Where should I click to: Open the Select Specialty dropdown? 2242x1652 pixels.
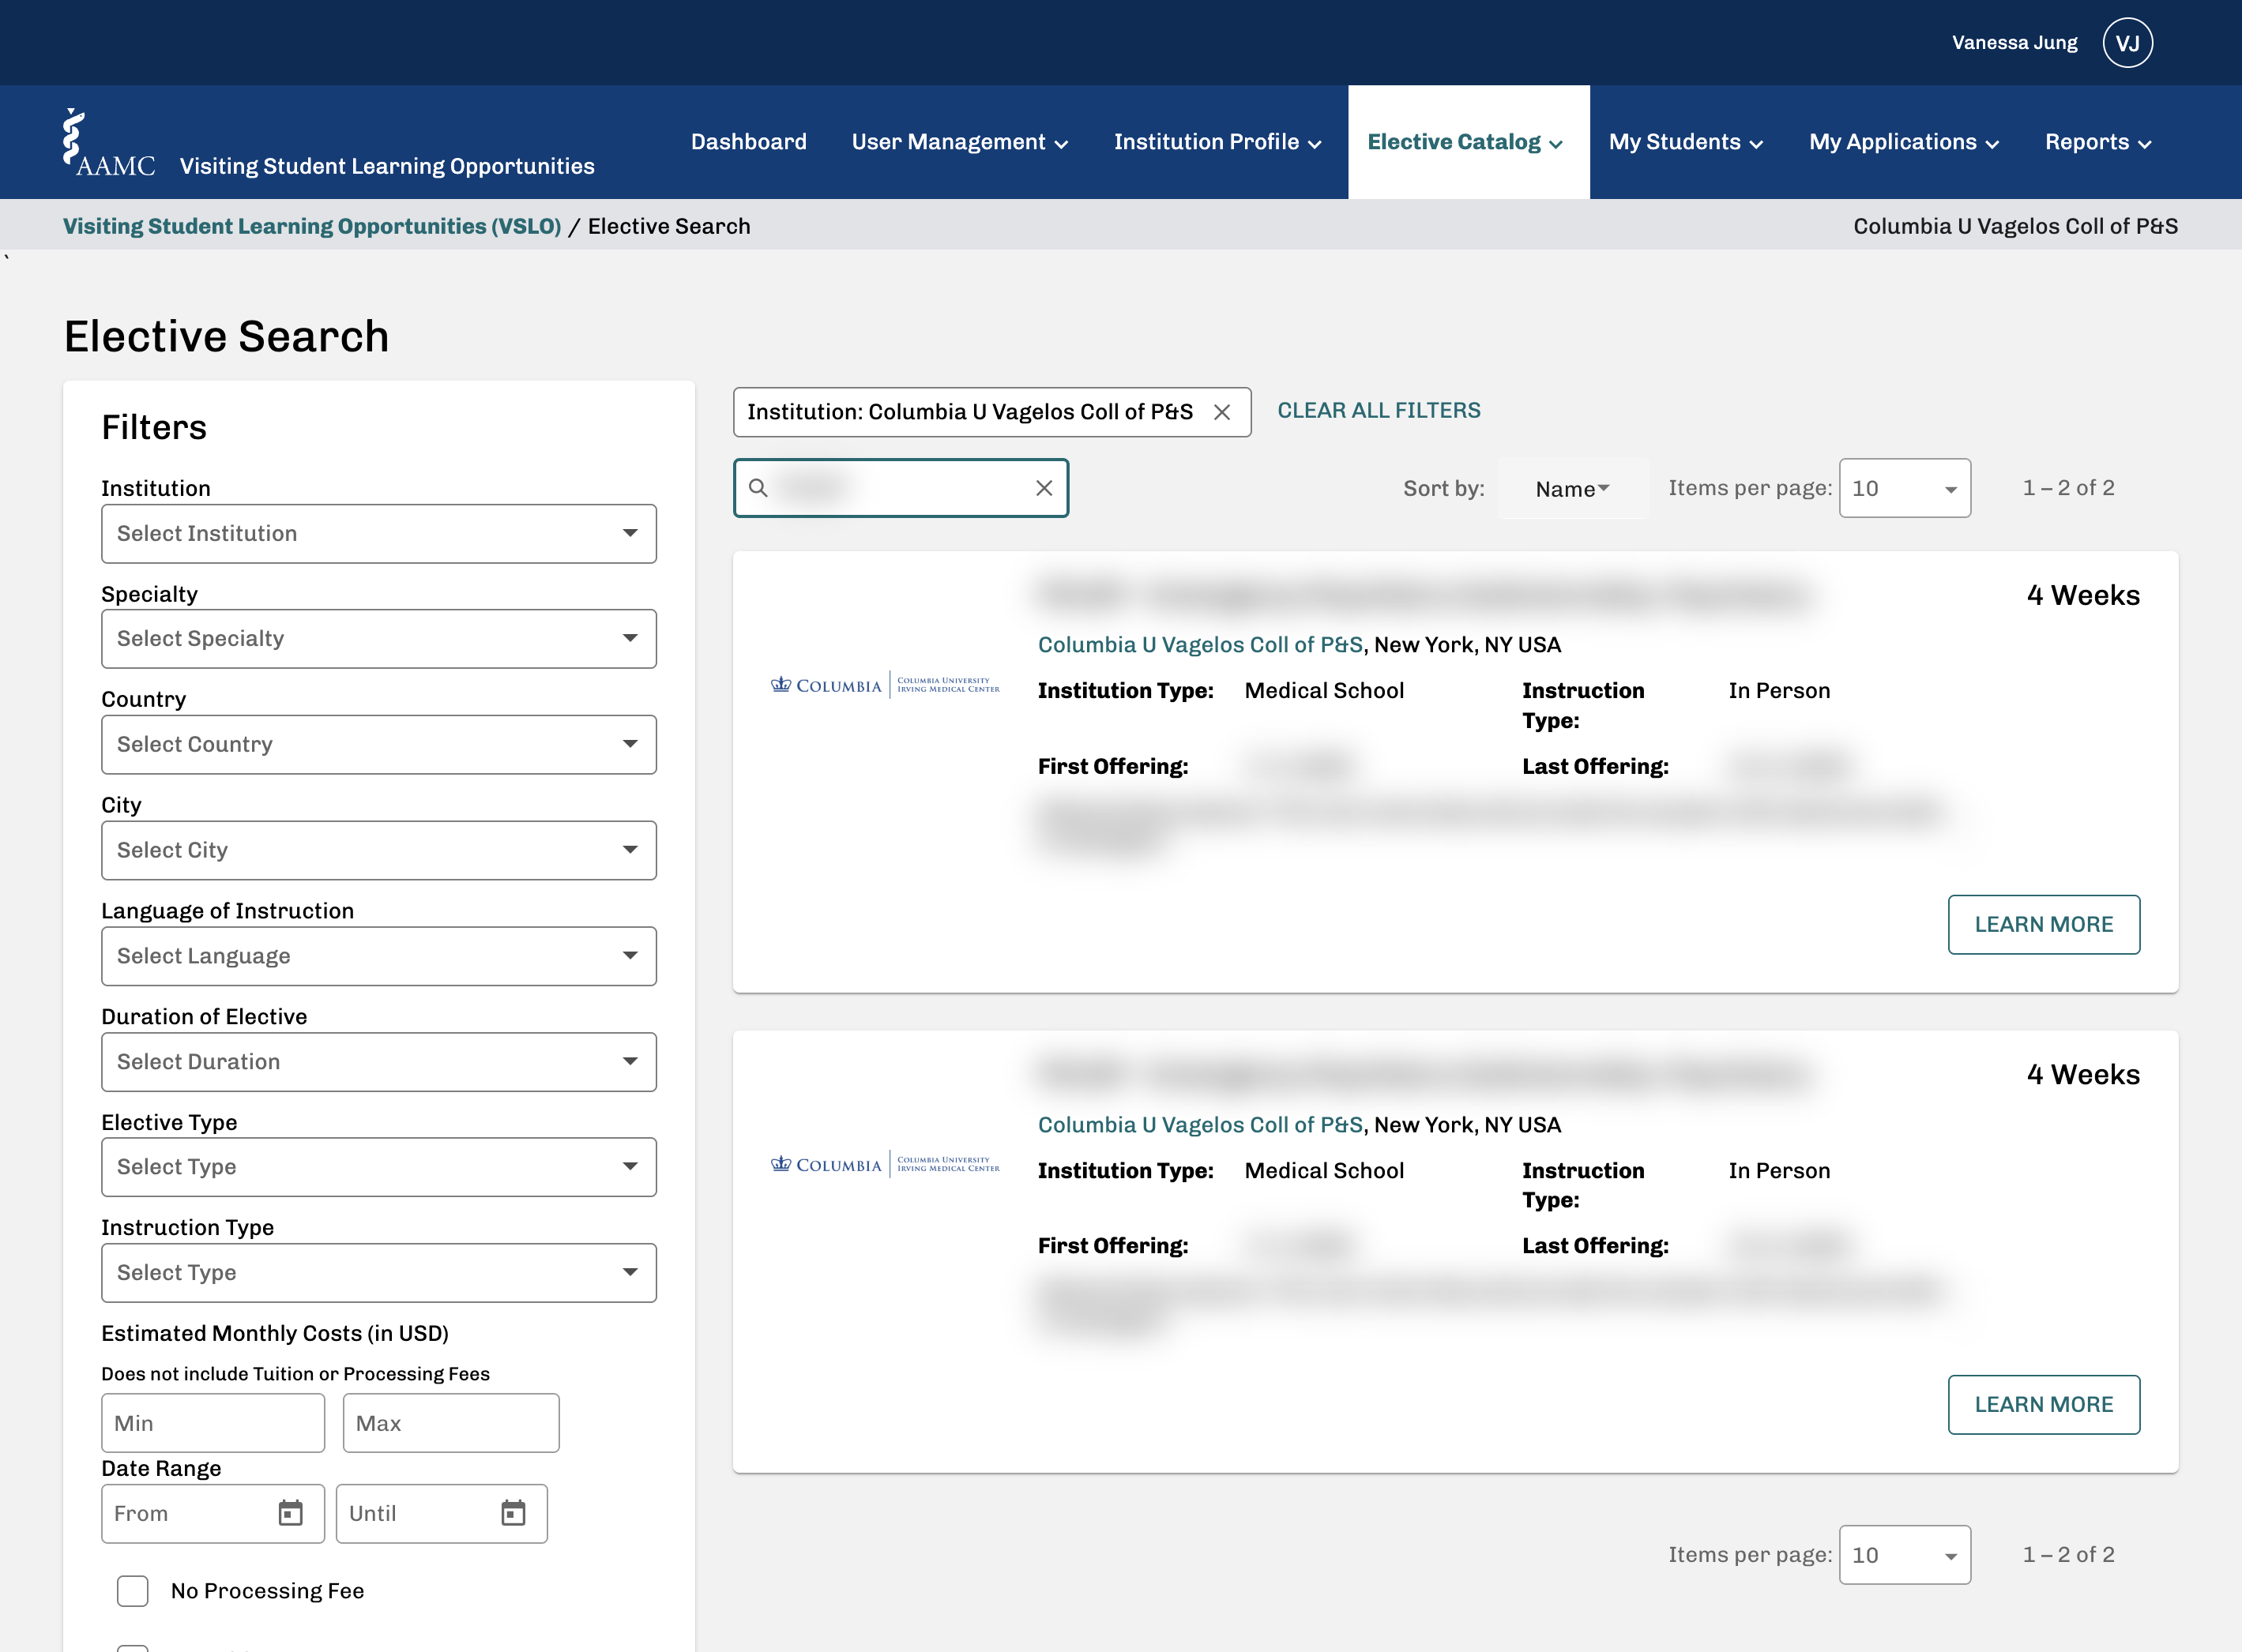pos(379,639)
